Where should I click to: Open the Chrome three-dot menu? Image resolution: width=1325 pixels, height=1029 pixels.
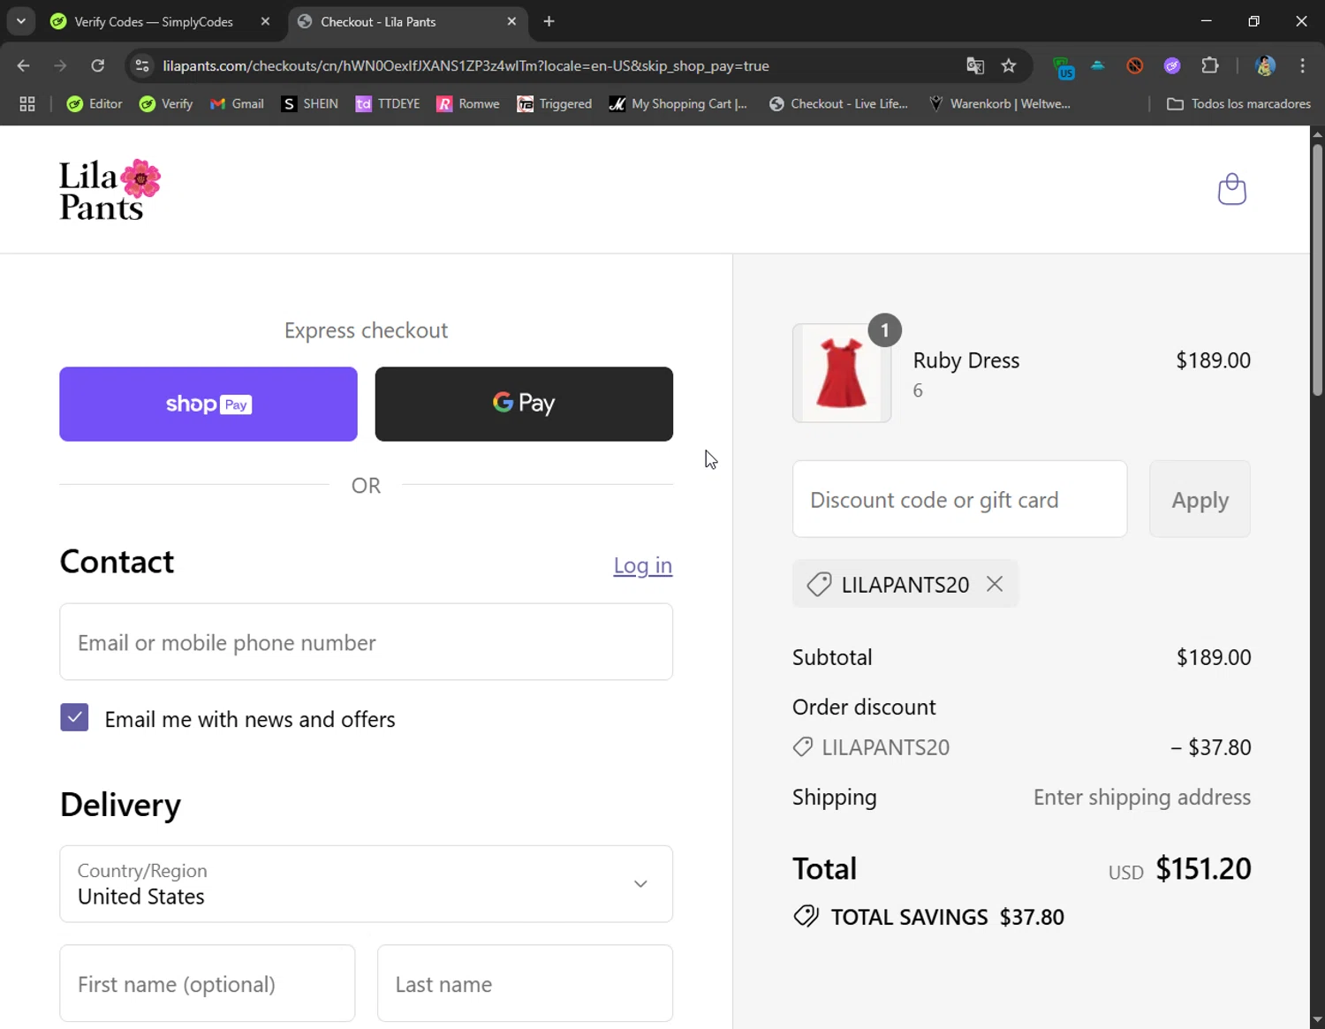point(1303,65)
